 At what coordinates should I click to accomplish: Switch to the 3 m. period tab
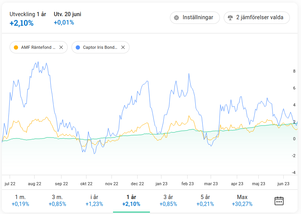click(57, 200)
